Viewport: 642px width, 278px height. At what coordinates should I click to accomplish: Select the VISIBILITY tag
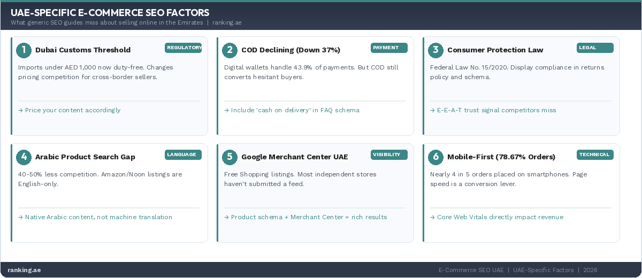point(389,155)
